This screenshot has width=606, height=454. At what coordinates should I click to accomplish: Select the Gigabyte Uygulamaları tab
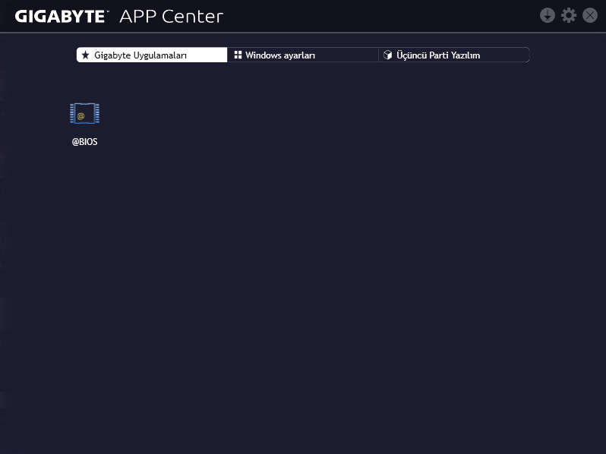152,55
